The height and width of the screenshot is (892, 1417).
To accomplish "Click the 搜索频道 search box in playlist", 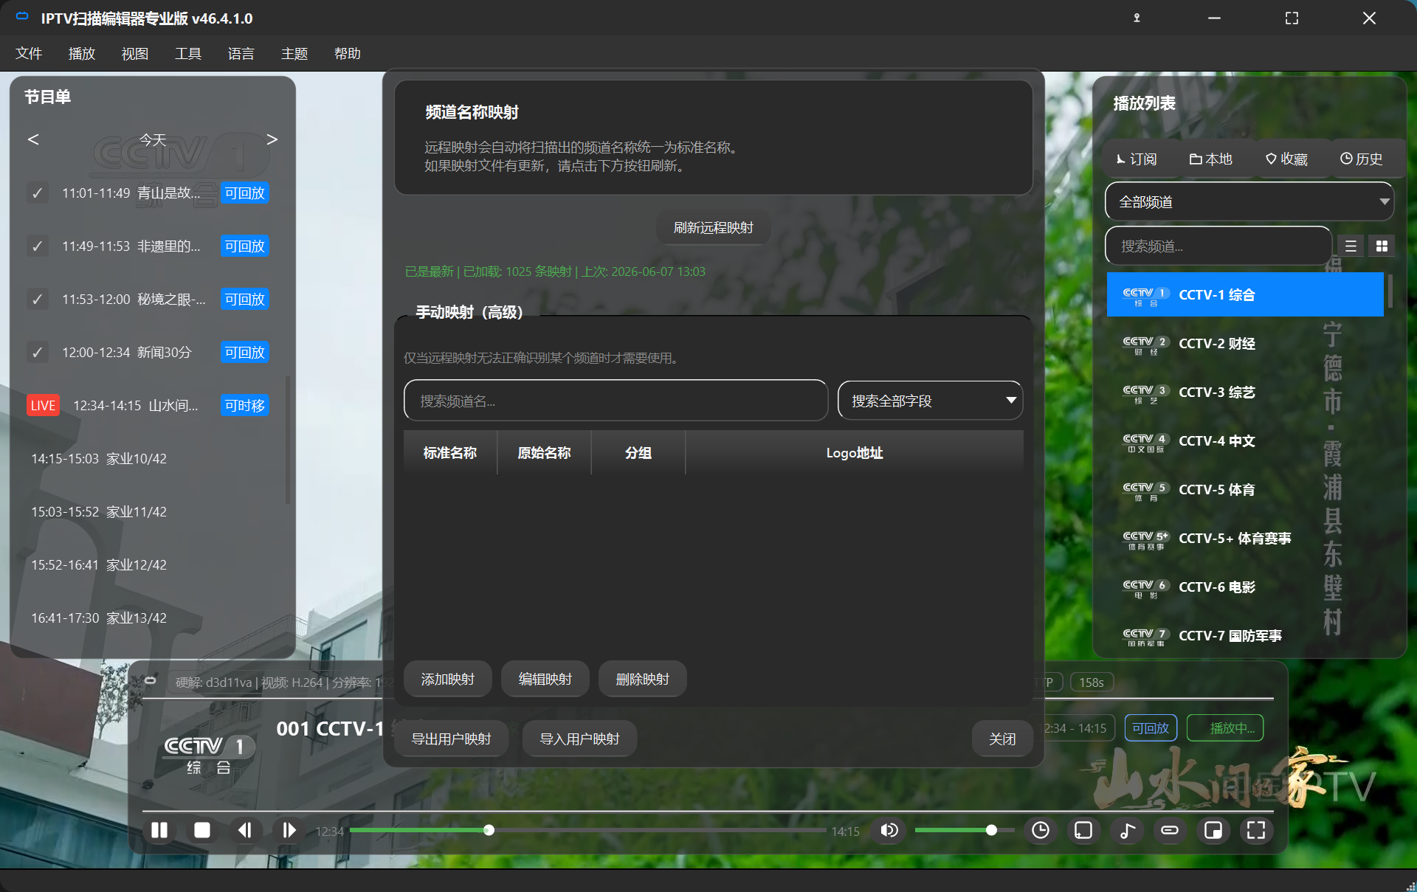I will point(1218,246).
